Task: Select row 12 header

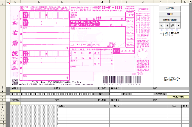Action: coord(3,116)
